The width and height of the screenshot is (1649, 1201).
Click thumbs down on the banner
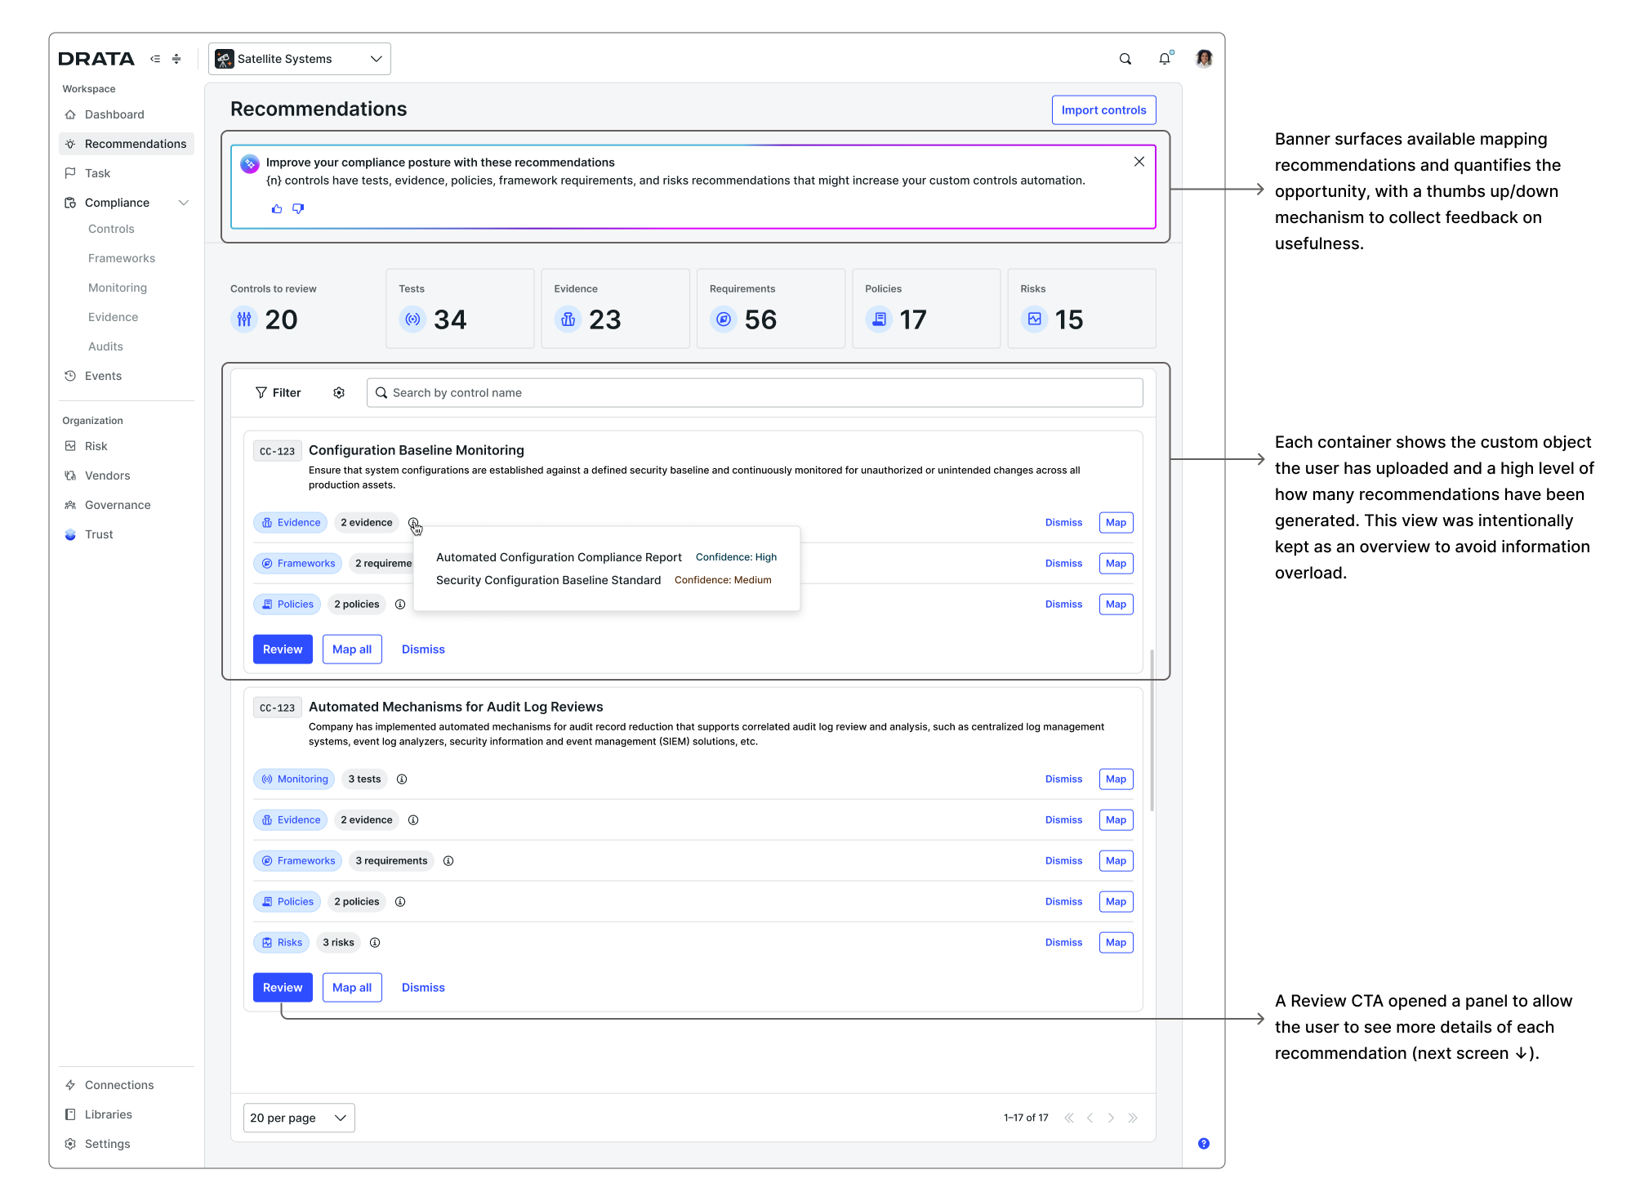298,209
